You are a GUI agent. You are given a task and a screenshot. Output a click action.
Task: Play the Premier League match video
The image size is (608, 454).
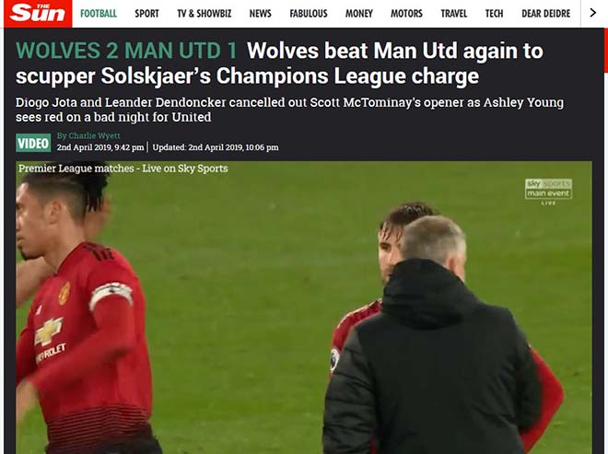point(304,308)
